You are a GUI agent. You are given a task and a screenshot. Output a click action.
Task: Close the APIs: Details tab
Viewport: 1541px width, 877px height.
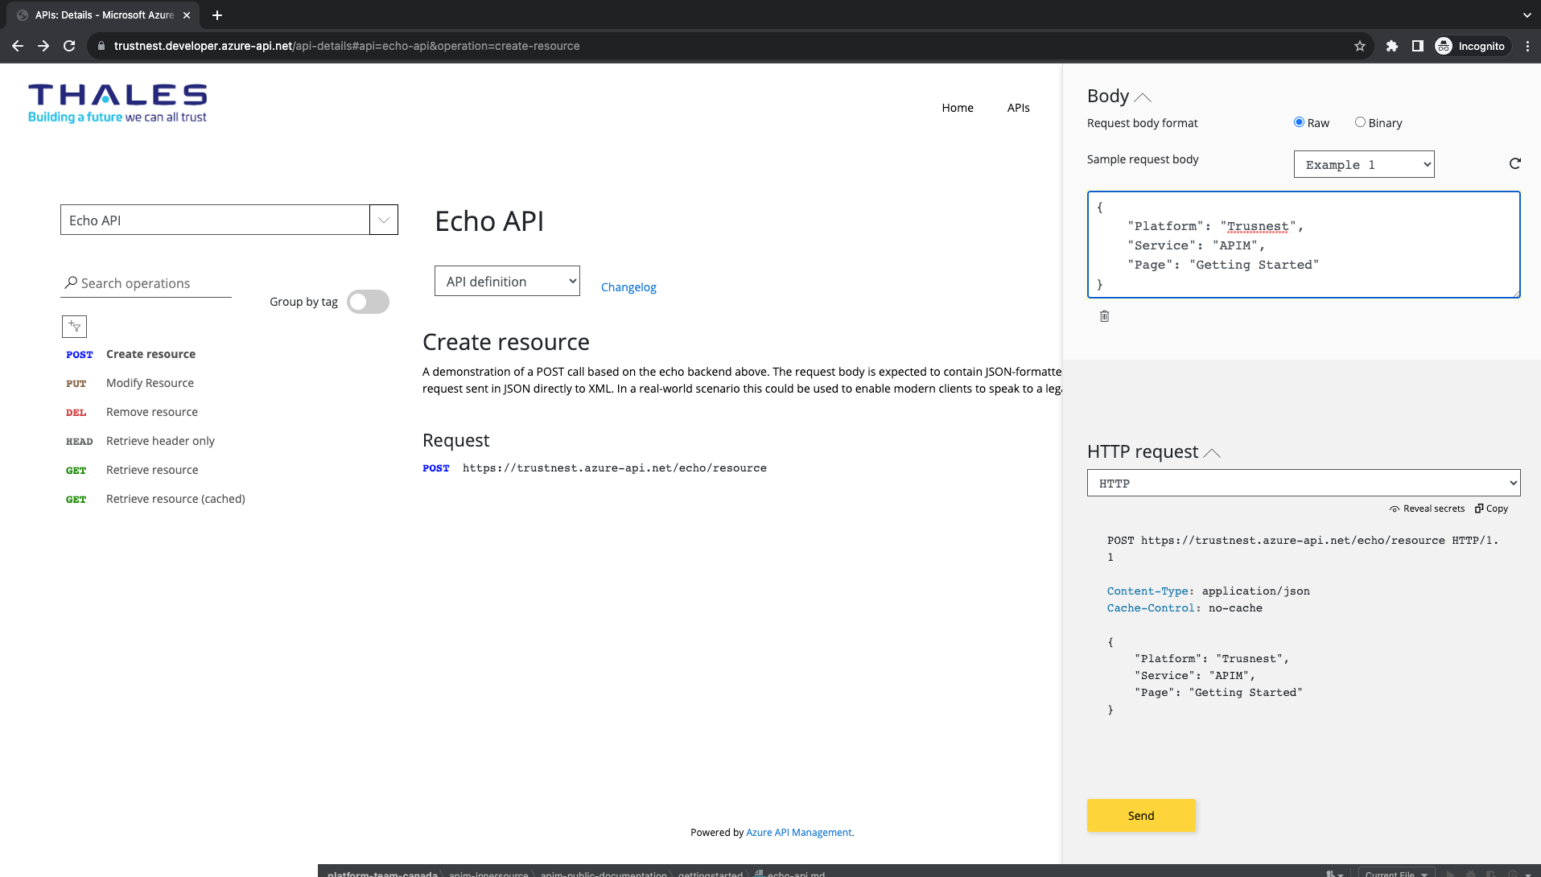tap(187, 15)
